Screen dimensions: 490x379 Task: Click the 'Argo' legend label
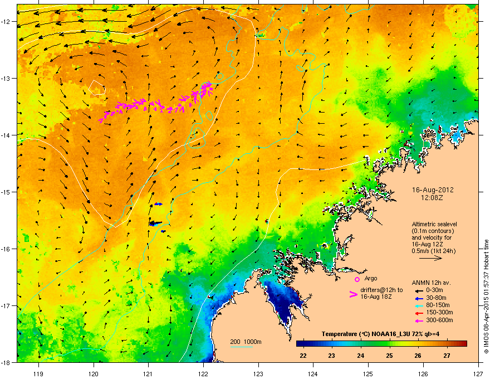coord(371,278)
